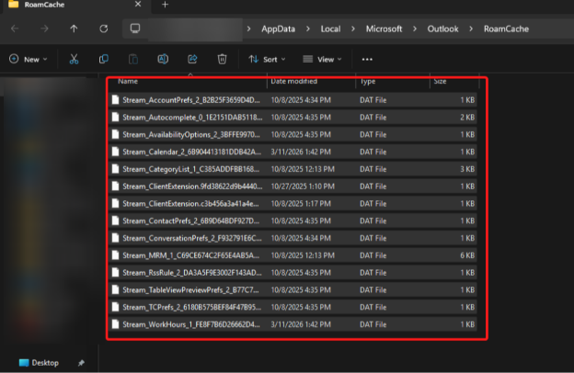Open a new tab with plus button

click(165, 5)
